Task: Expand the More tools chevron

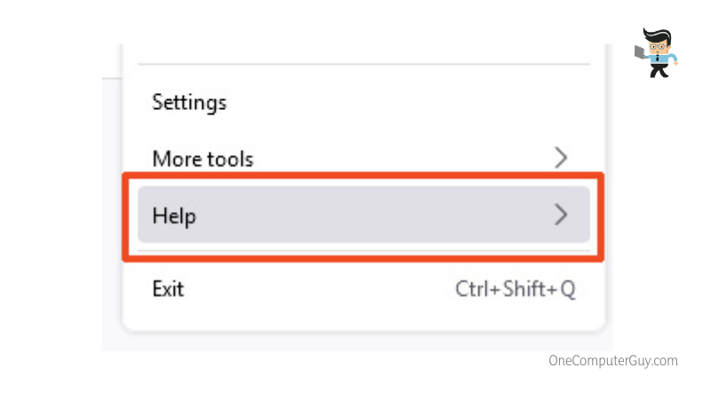Action: click(561, 159)
